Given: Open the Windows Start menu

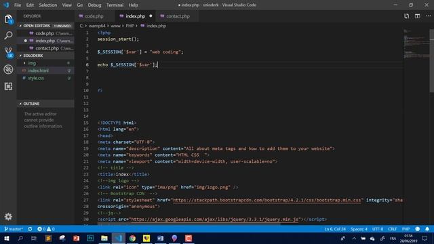Looking at the screenshot, I should click(x=6, y=238).
